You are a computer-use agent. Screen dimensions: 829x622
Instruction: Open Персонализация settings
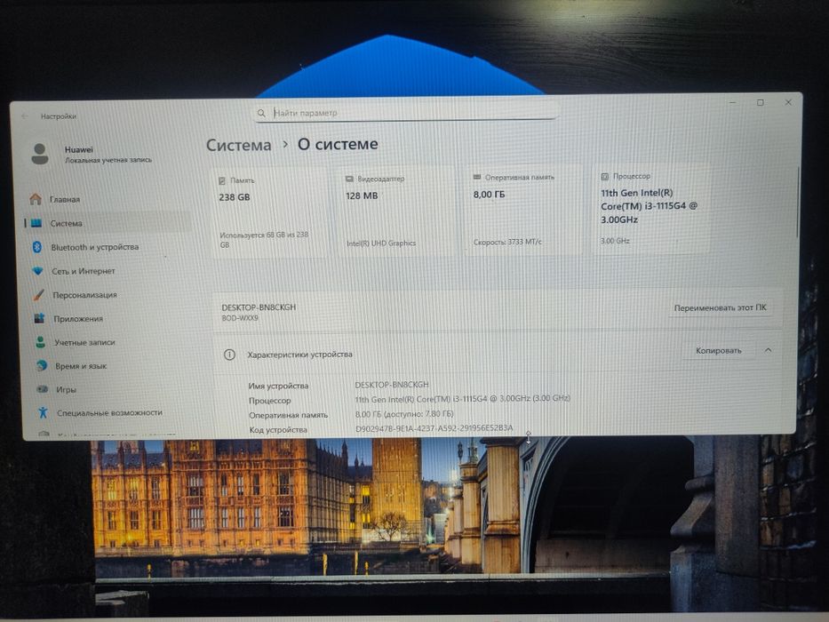109,295
